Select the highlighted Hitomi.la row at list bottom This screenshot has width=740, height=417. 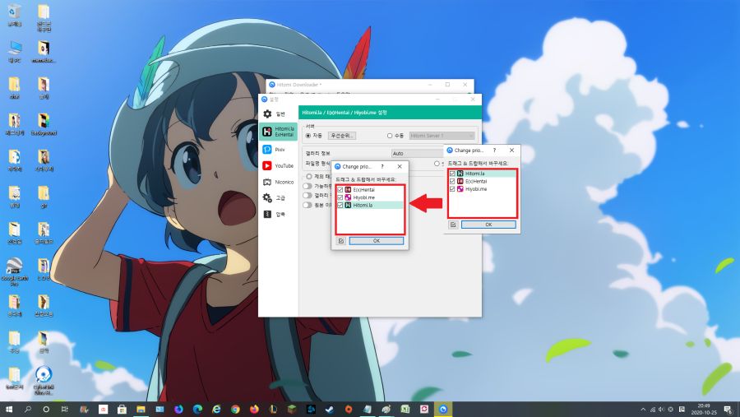370,205
